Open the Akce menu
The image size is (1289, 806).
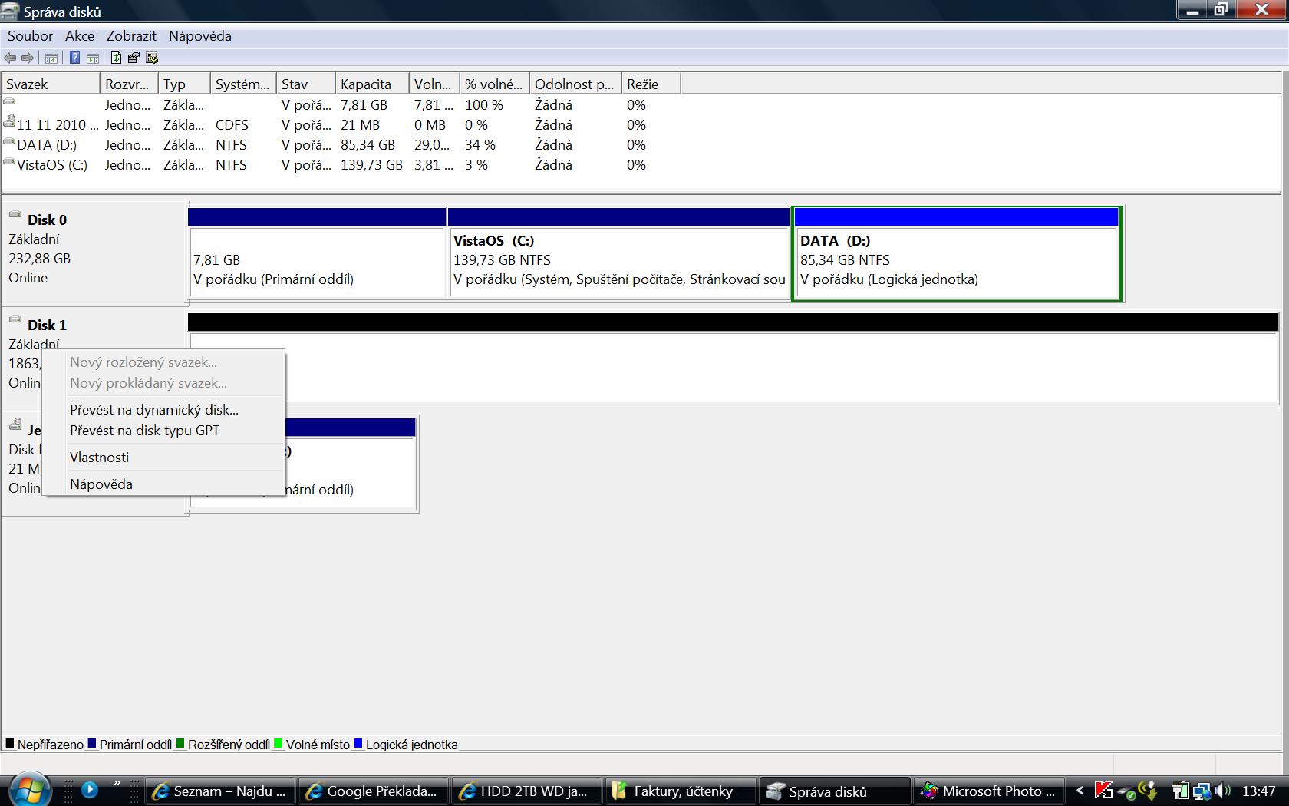pos(80,36)
